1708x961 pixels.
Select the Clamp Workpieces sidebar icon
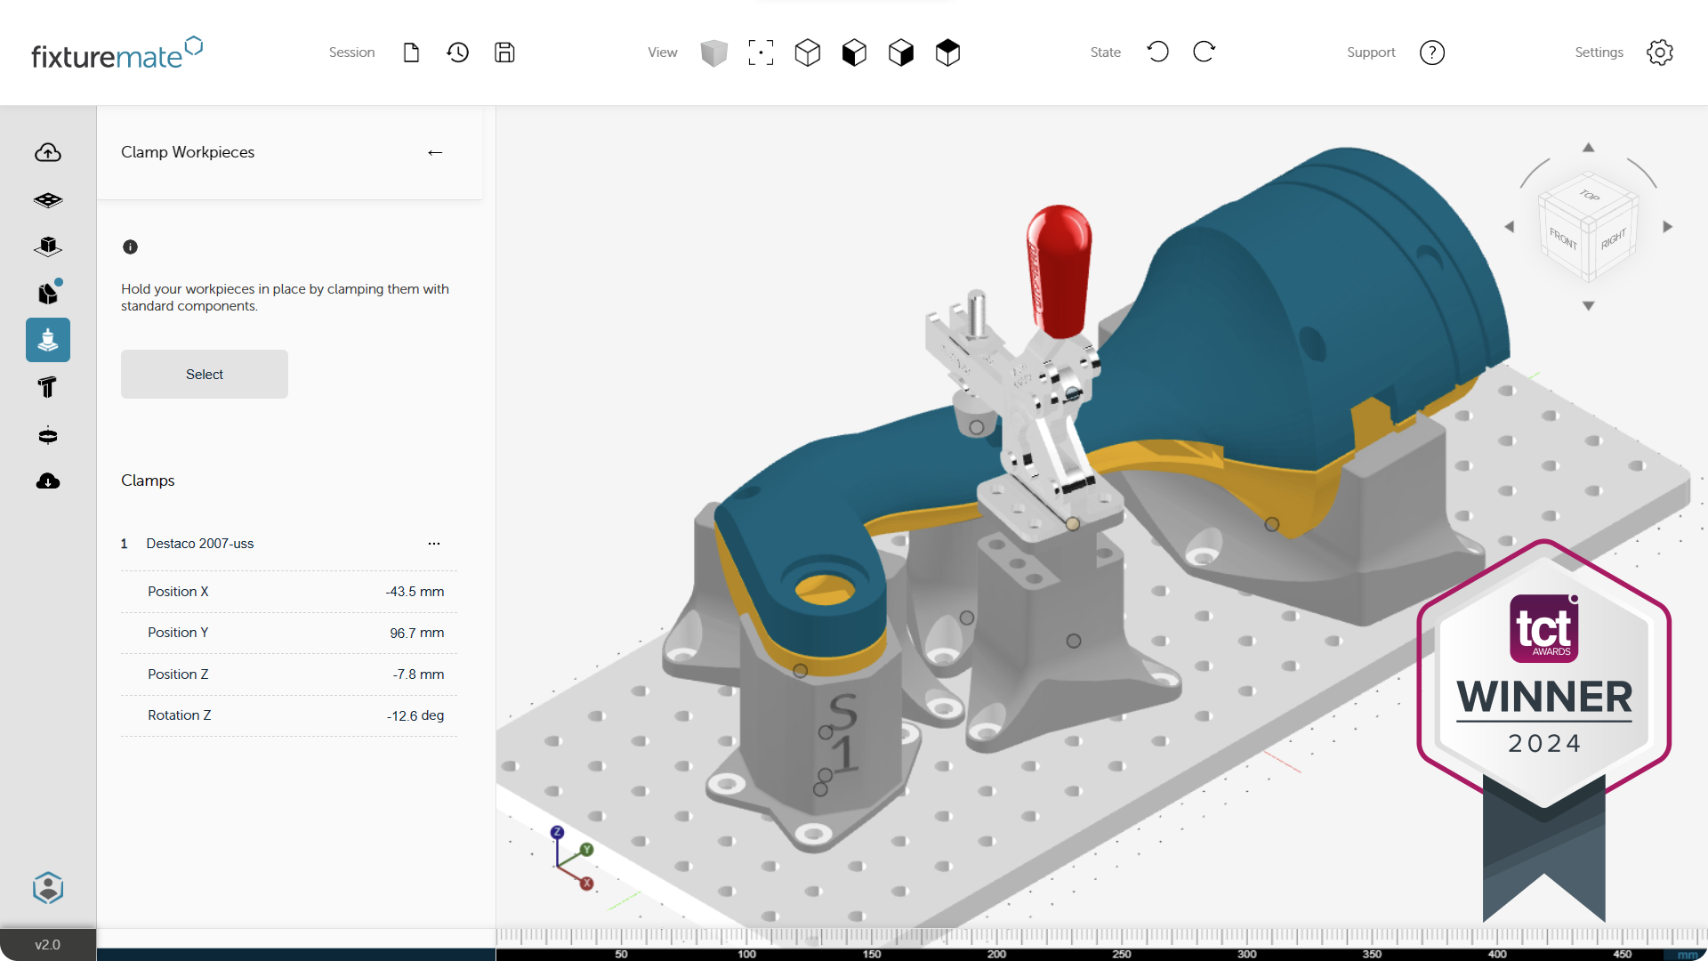(48, 340)
